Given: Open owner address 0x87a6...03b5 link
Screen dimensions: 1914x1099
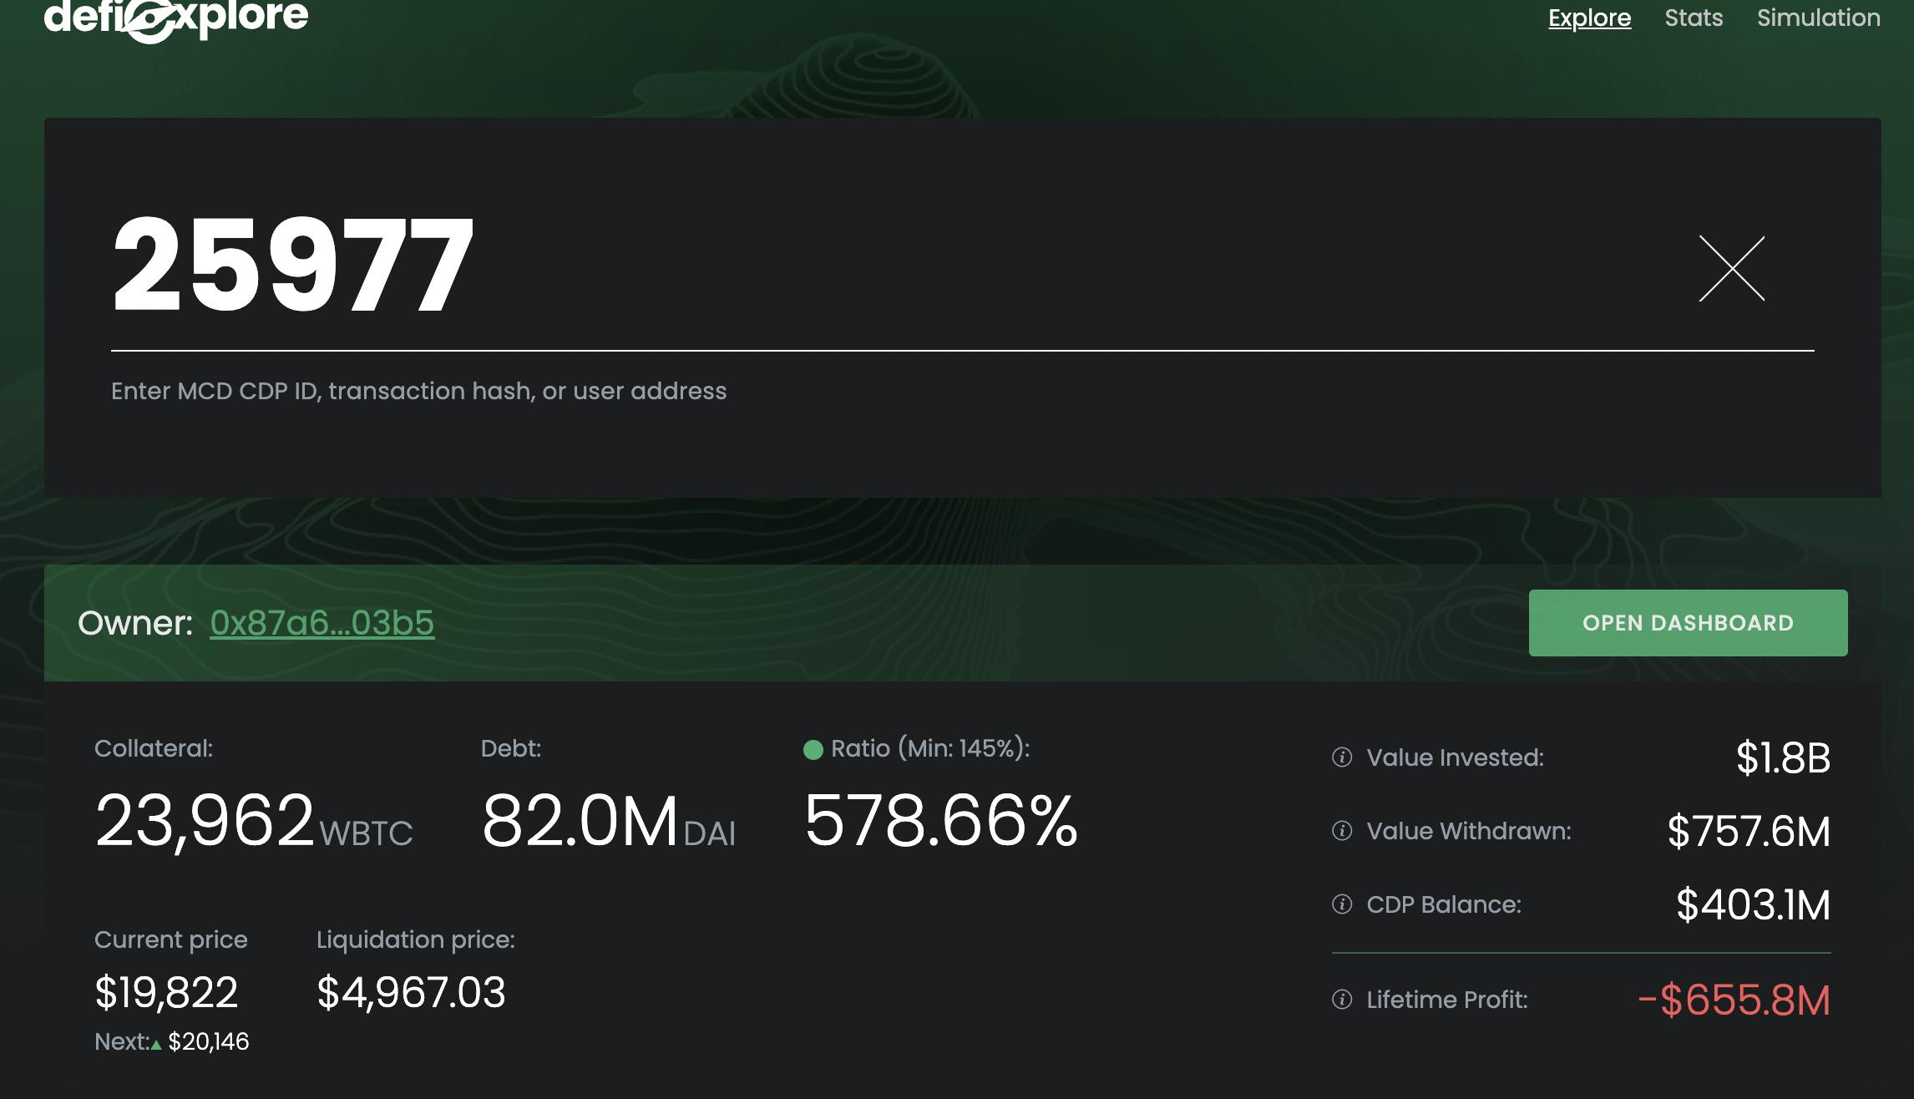Looking at the screenshot, I should (322, 623).
